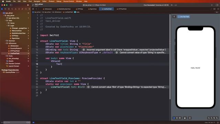
Task: Open the issue navigator warning icon
Action: click(x=15, y=9)
